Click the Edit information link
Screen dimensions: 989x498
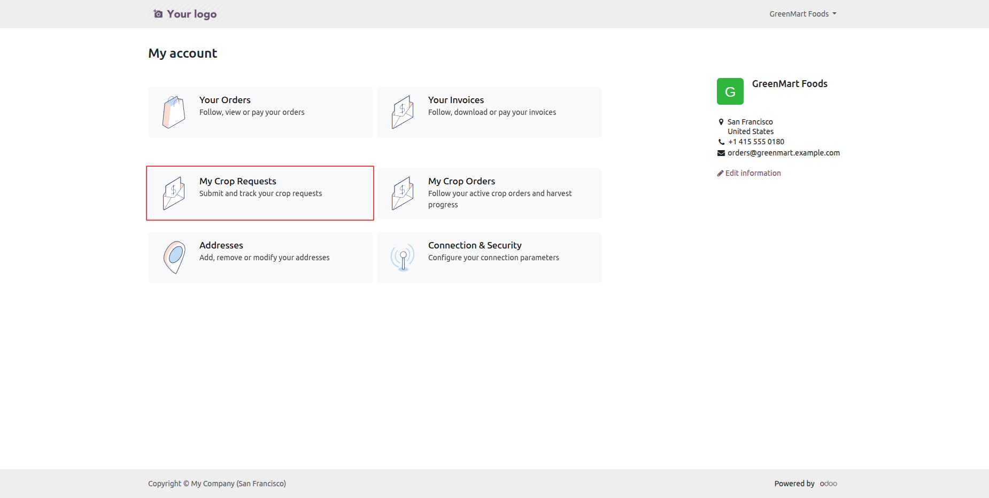point(749,173)
